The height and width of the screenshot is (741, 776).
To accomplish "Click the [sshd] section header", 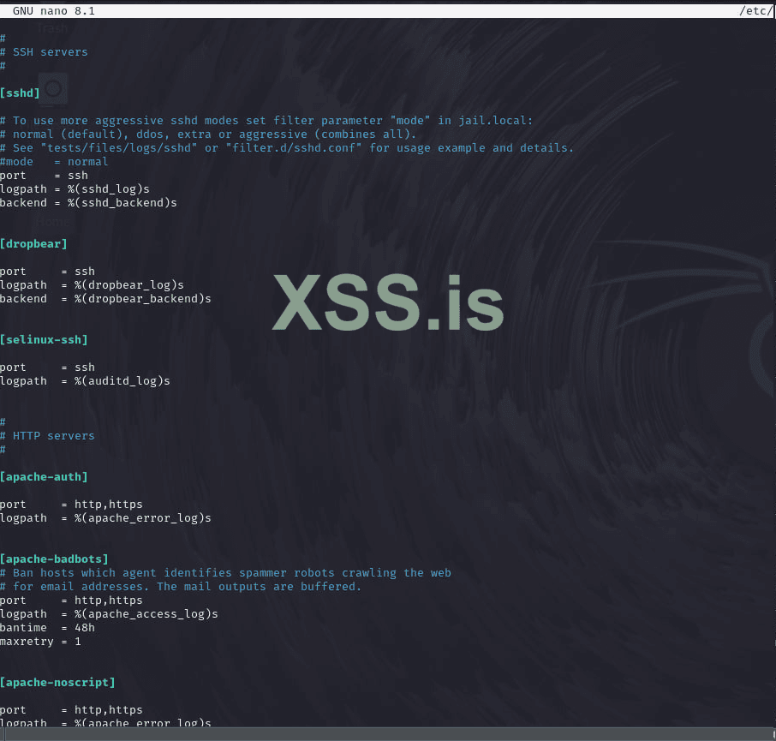I will (x=20, y=93).
